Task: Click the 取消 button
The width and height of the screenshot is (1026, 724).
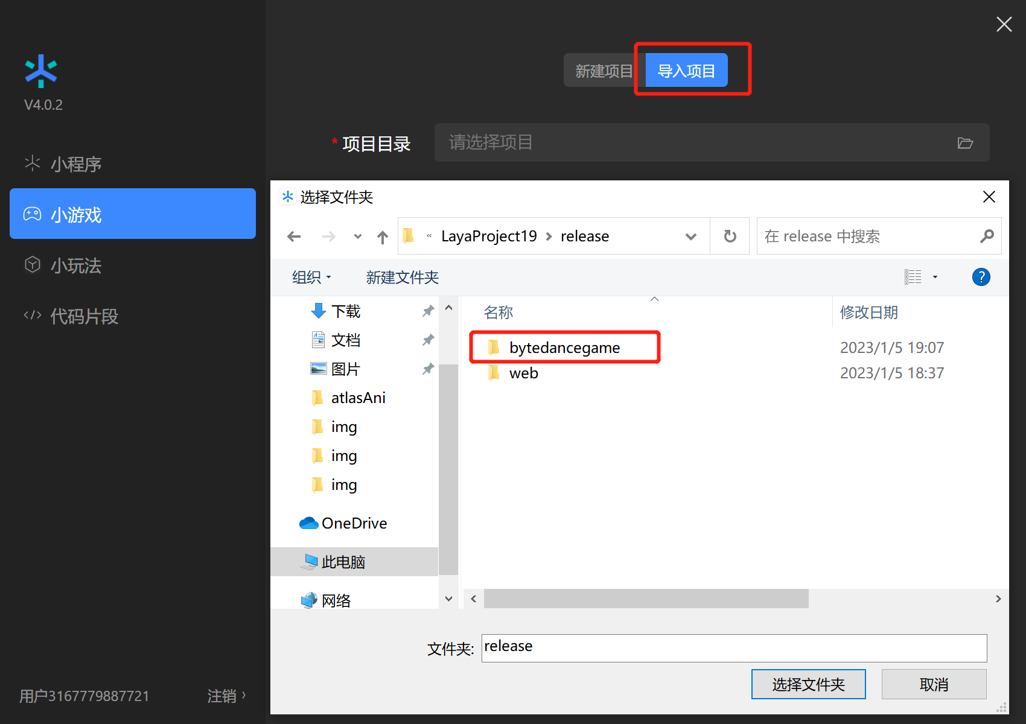Action: 934,684
